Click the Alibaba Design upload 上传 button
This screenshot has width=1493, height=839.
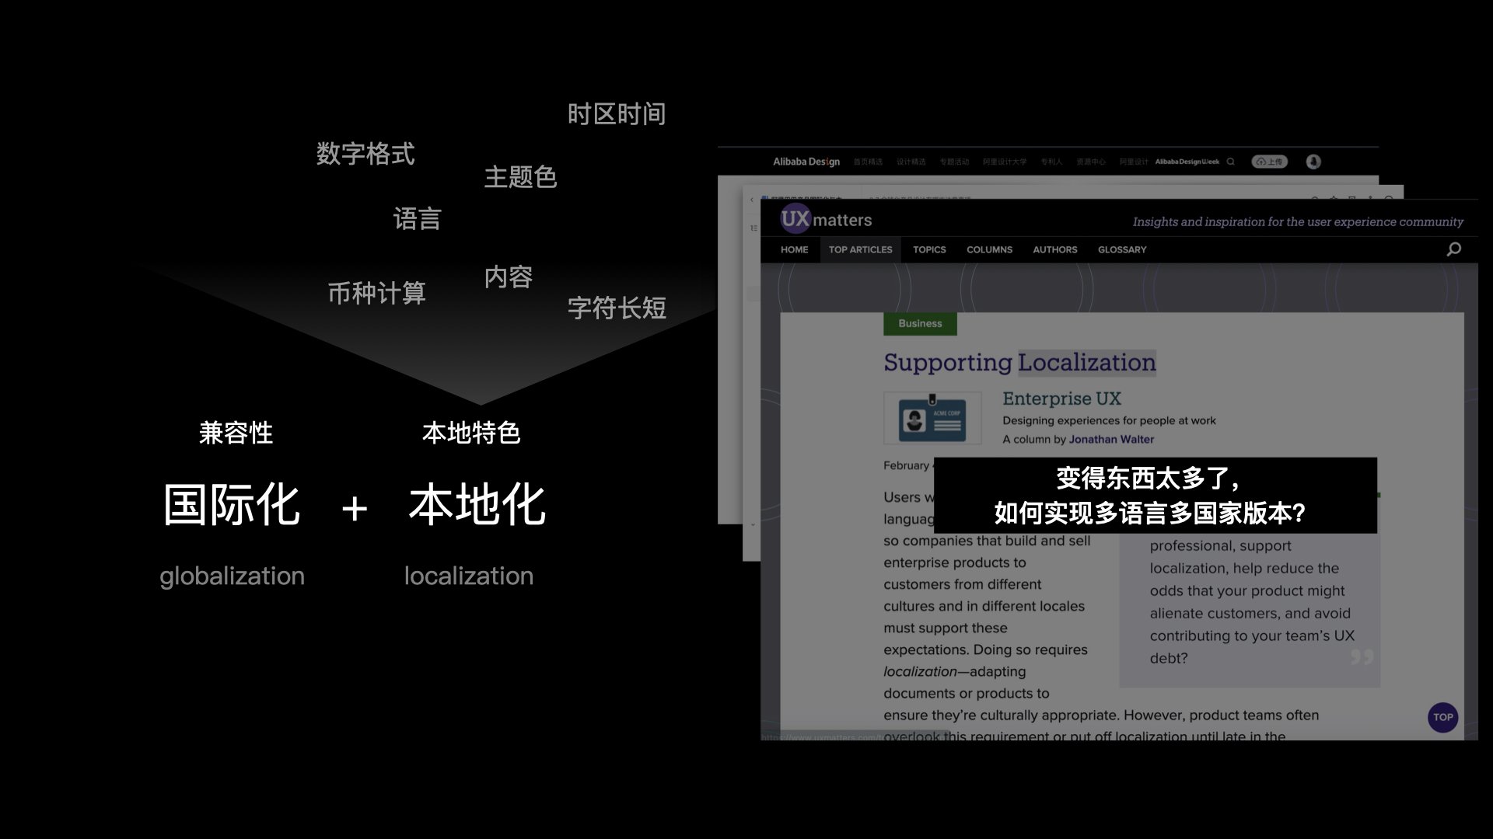(x=1269, y=162)
